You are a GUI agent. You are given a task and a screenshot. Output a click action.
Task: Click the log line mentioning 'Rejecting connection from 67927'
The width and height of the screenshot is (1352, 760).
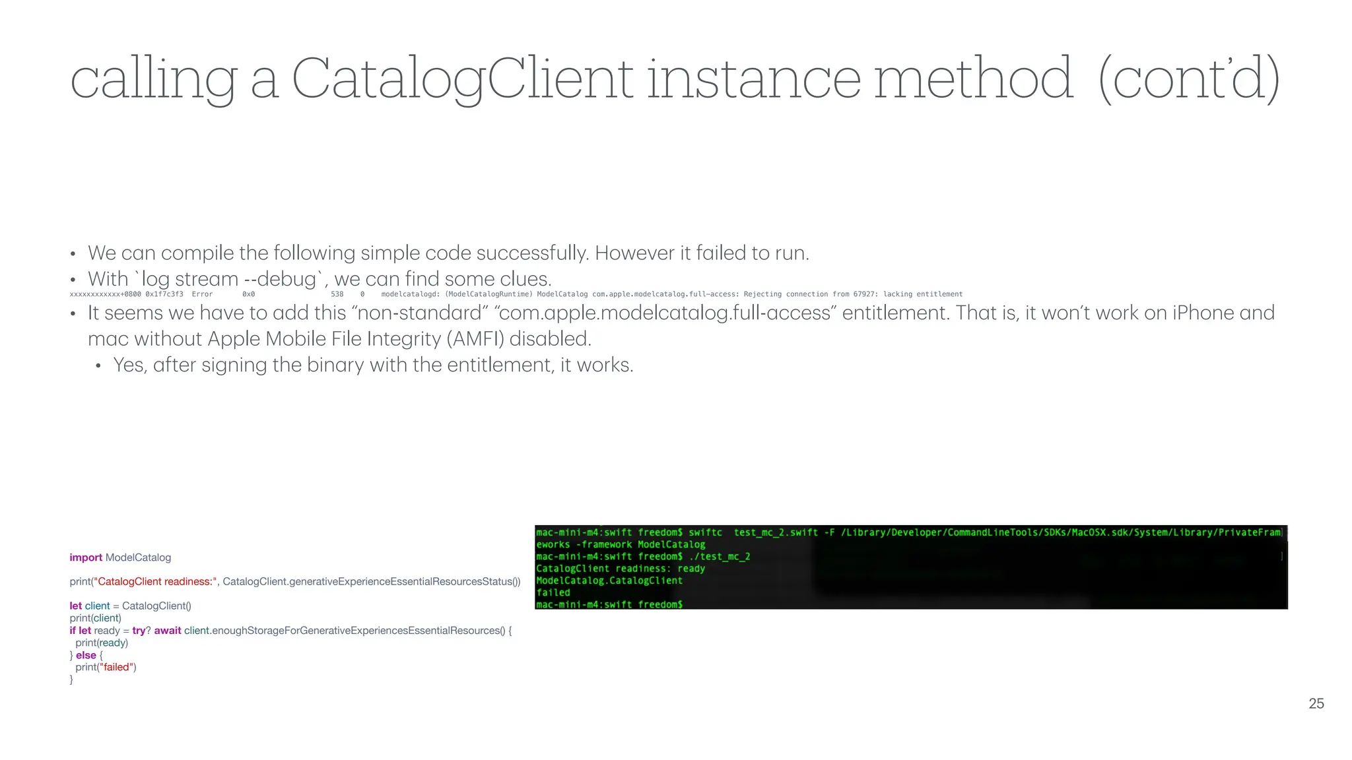(x=516, y=294)
